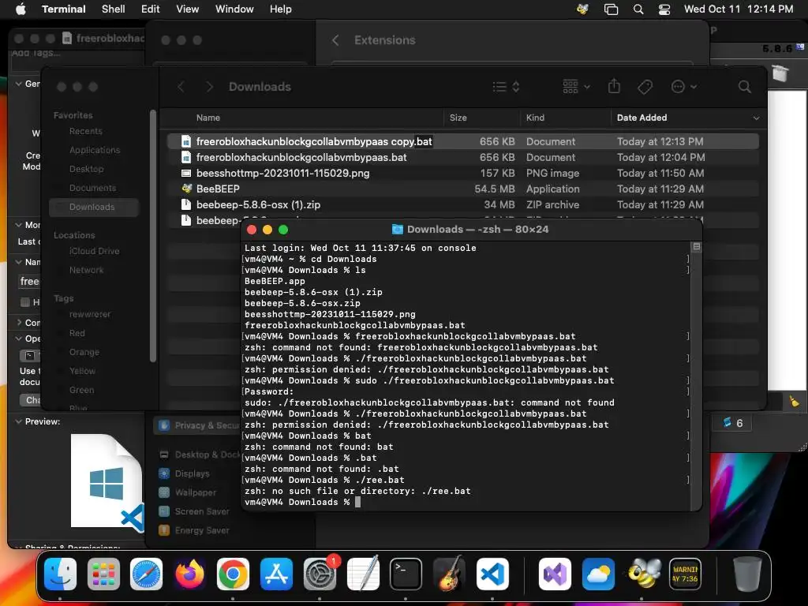The image size is (808, 606).
Task: Open Finder from the Dock
Action: [x=60, y=574]
